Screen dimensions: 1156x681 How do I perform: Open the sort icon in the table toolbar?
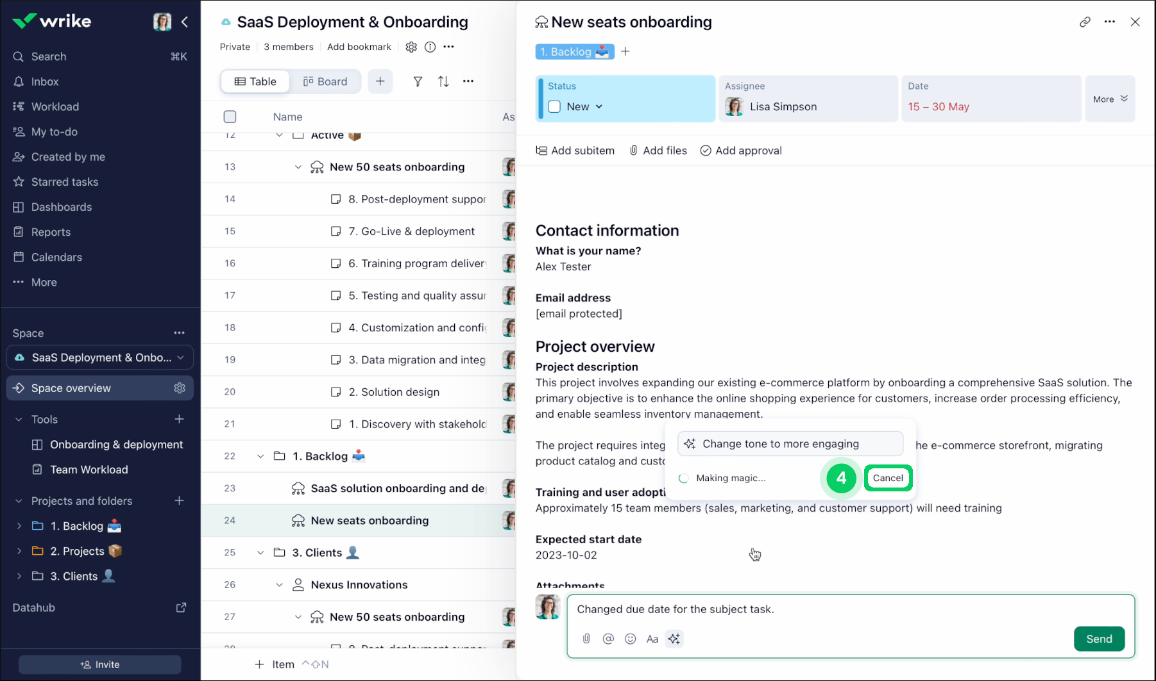443,81
